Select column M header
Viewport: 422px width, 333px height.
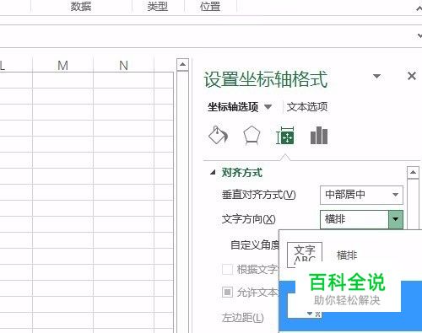pos(62,66)
